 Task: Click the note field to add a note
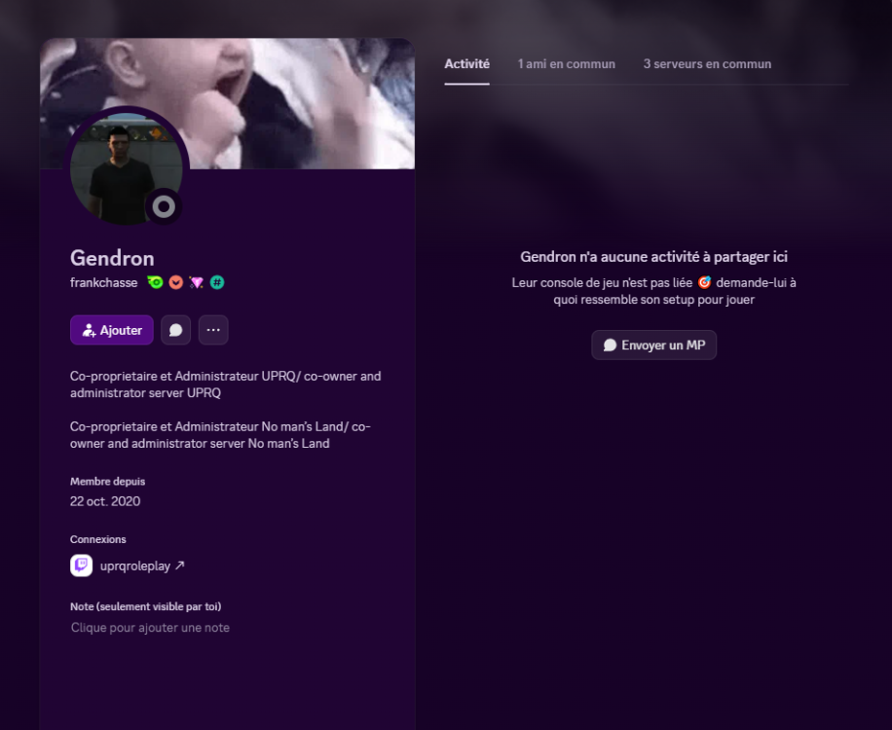(x=150, y=628)
